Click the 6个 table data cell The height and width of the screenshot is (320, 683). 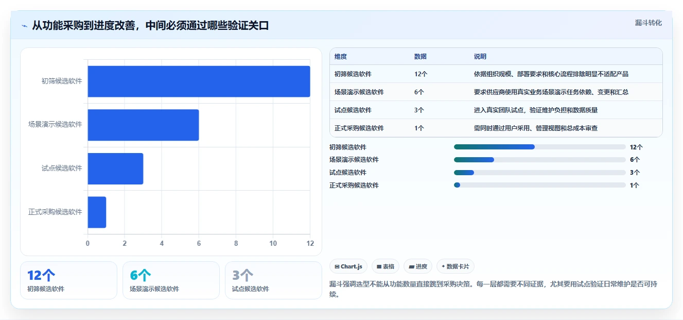click(419, 92)
